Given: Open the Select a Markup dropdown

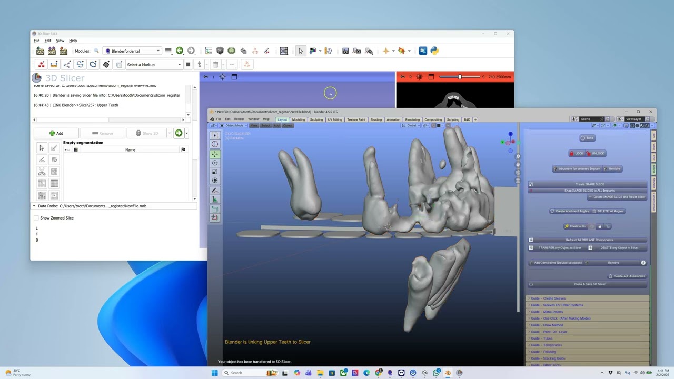Looking at the screenshot, I should tap(154, 65).
